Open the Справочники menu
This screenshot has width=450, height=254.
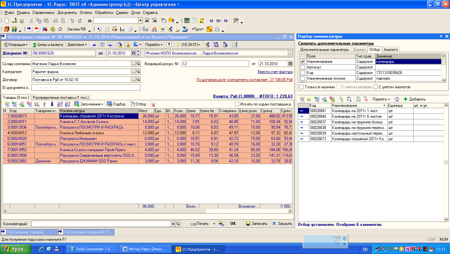43,13
